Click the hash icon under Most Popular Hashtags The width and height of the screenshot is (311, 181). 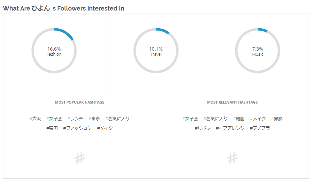[x=80, y=158]
